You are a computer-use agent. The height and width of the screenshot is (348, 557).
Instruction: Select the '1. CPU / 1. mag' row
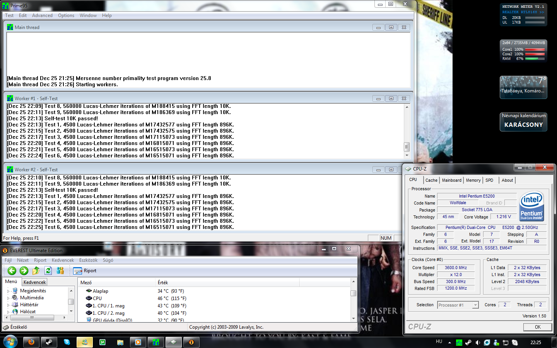(x=215, y=306)
